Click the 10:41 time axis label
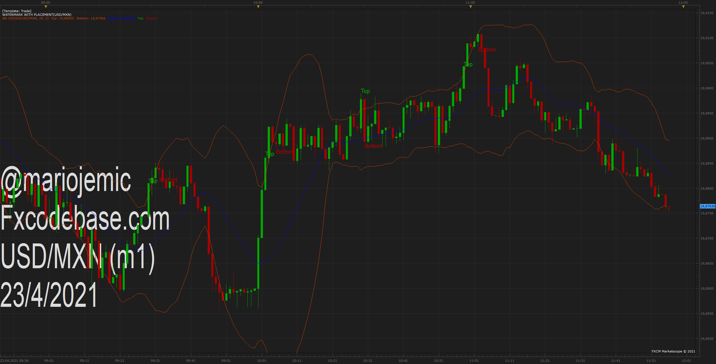The height and width of the screenshot is (364, 716). [x=403, y=361]
